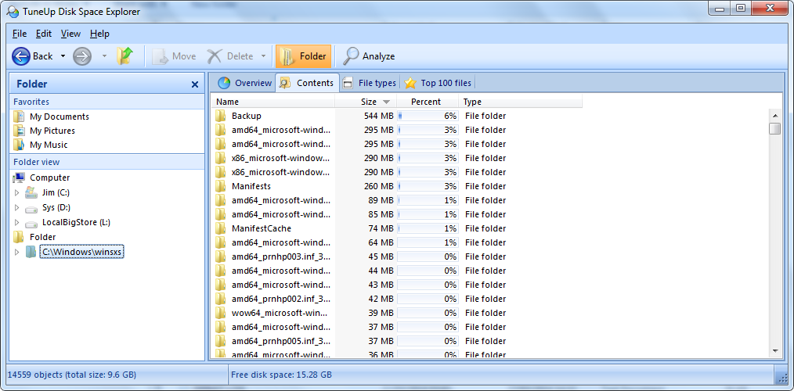The height and width of the screenshot is (391, 794).
Task: Expand the LocalBigStore (L:) drive
Action: (x=16, y=223)
